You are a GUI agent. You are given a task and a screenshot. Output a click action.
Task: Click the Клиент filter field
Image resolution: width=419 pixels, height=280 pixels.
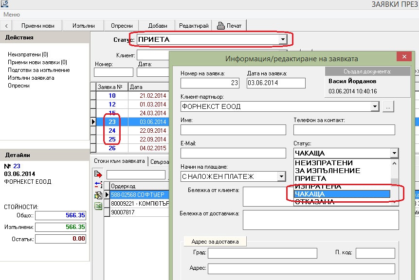153,55
